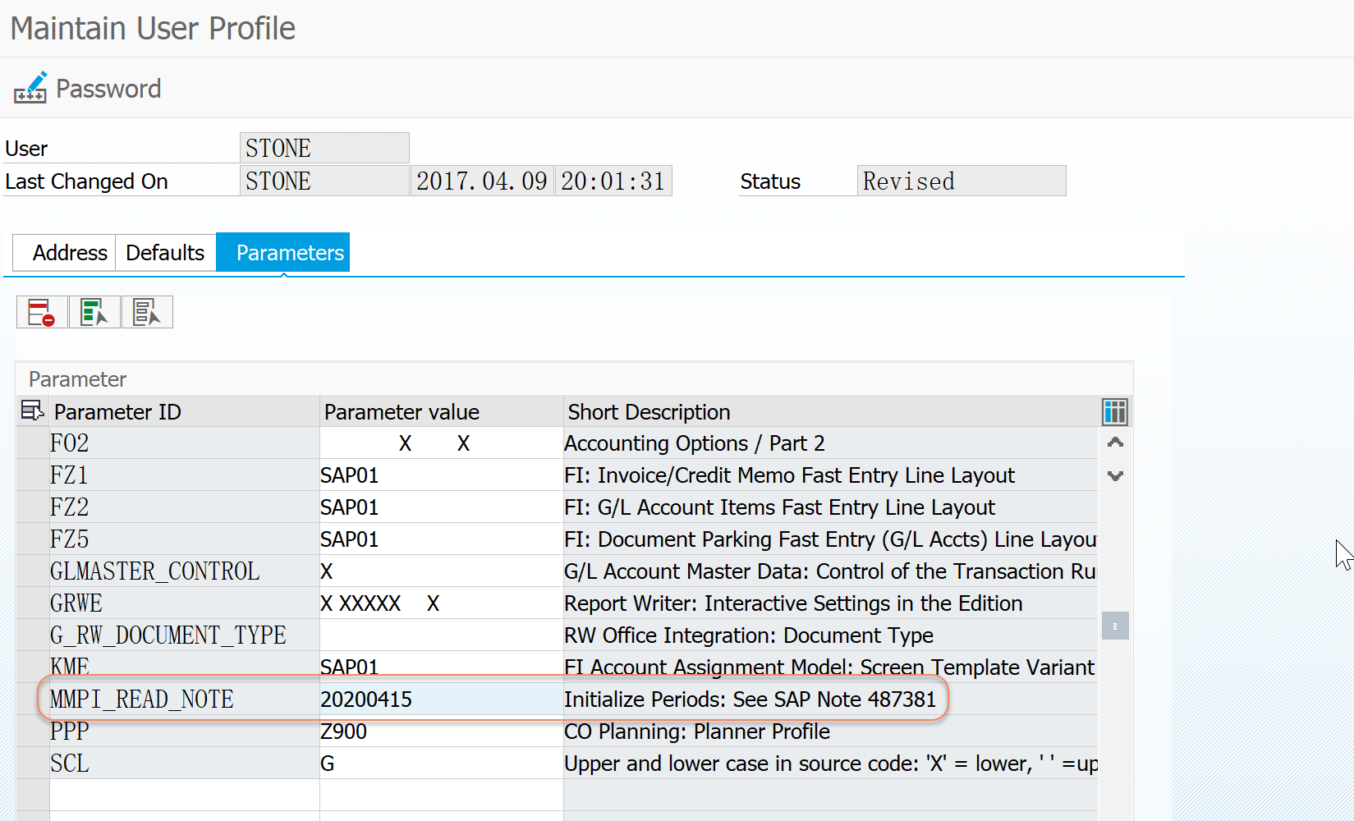Screen dimensions: 1354x821
Task: Switch to the Address tab
Action: click(x=70, y=252)
